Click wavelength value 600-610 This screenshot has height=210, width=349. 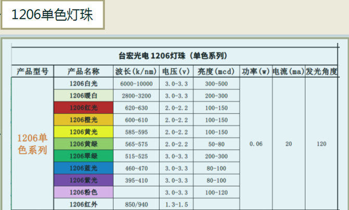pos(136,120)
